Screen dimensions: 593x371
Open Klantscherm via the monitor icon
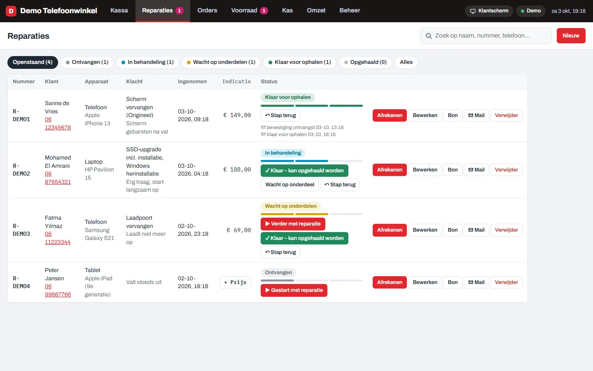pyautogui.click(x=473, y=11)
